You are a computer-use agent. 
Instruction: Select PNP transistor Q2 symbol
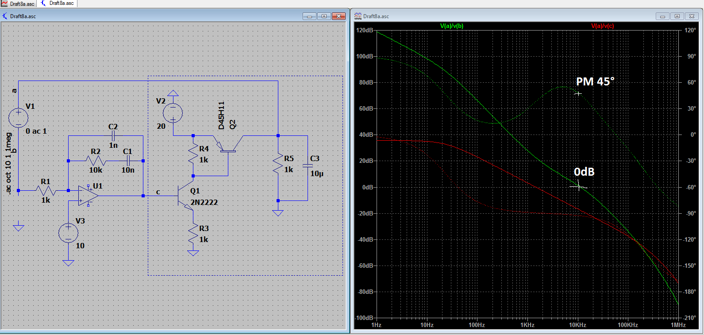tap(228, 144)
